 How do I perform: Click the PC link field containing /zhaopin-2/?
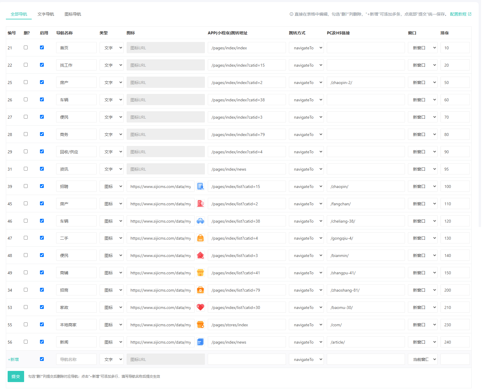pos(366,83)
